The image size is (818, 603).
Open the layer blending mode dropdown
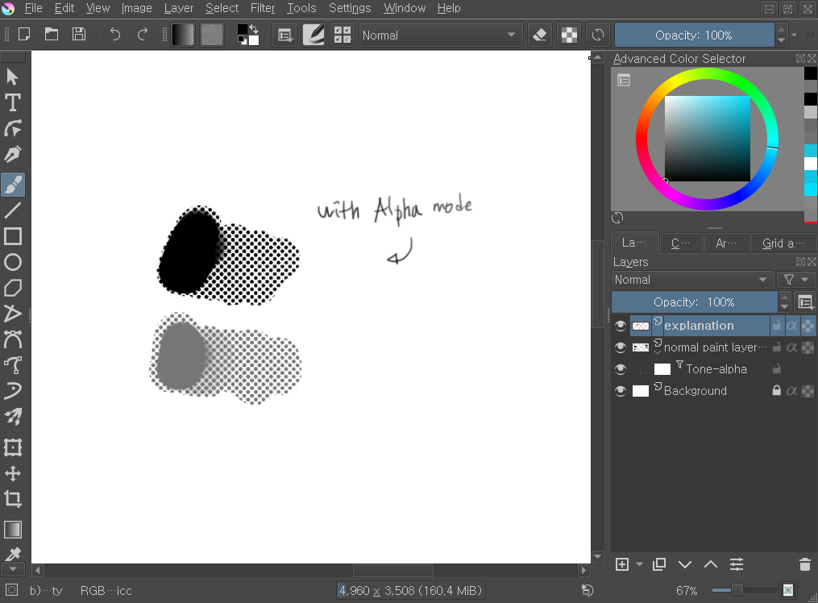point(691,280)
